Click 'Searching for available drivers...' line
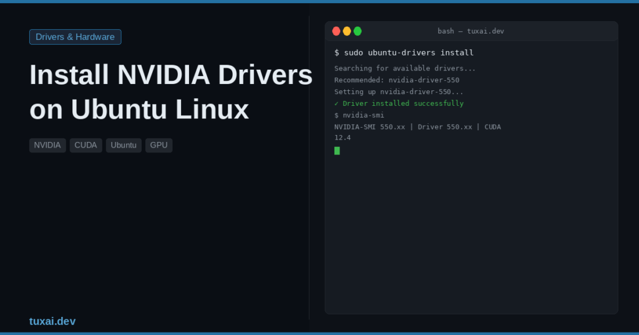This screenshot has width=639, height=335. (x=404, y=68)
